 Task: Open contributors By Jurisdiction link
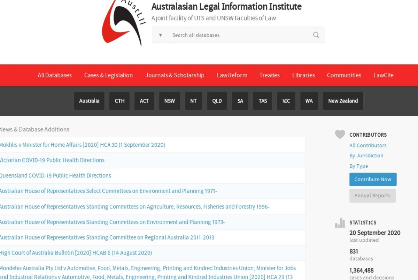tap(366, 156)
